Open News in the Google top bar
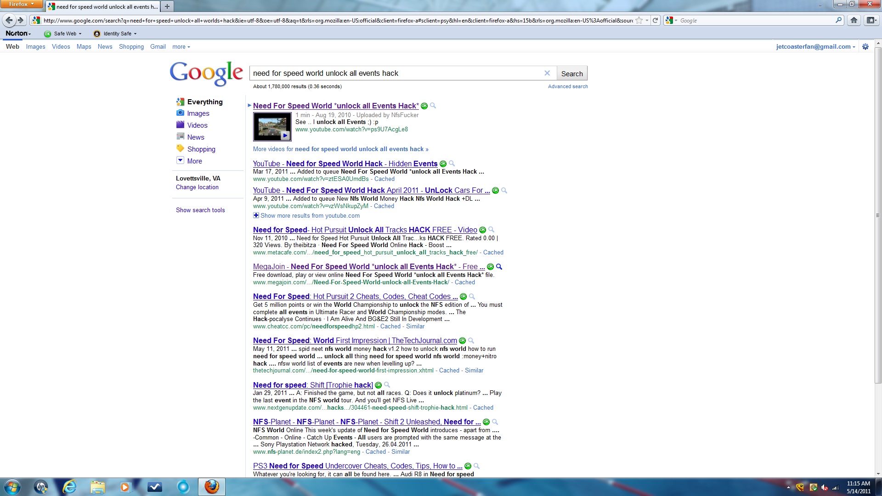 pos(105,47)
